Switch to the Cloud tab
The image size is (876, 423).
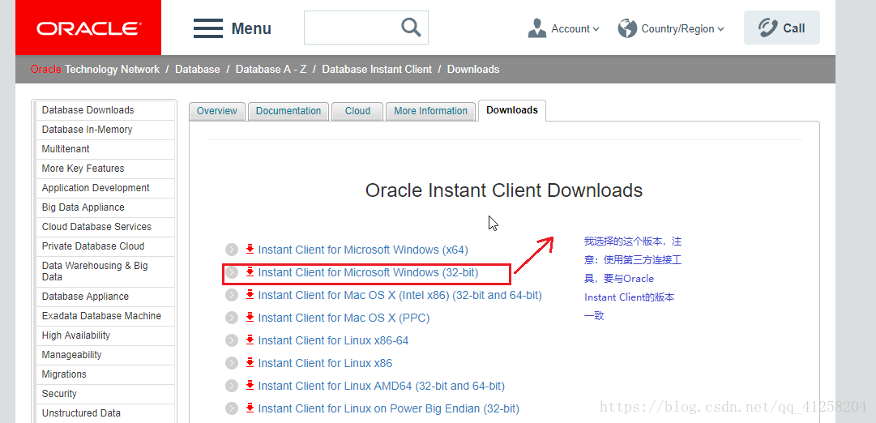pyautogui.click(x=357, y=111)
